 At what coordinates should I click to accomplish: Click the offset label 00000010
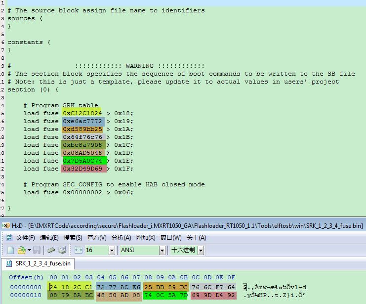tap(26, 295)
